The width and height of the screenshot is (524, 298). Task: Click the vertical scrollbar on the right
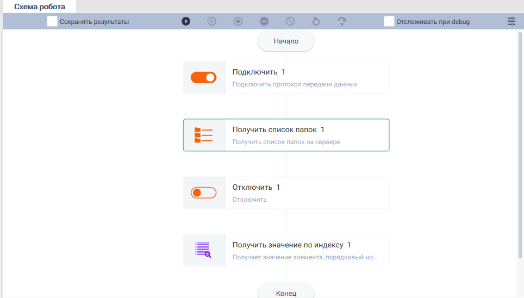[520, 145]
